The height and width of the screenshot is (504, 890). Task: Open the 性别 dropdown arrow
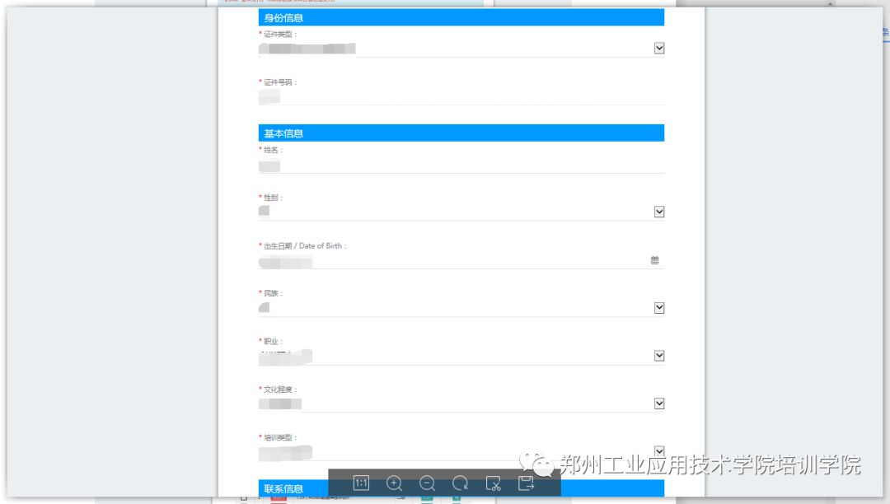tap(659, 212)
